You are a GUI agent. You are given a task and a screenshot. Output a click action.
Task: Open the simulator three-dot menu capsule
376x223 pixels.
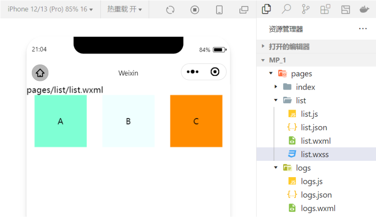193,72
